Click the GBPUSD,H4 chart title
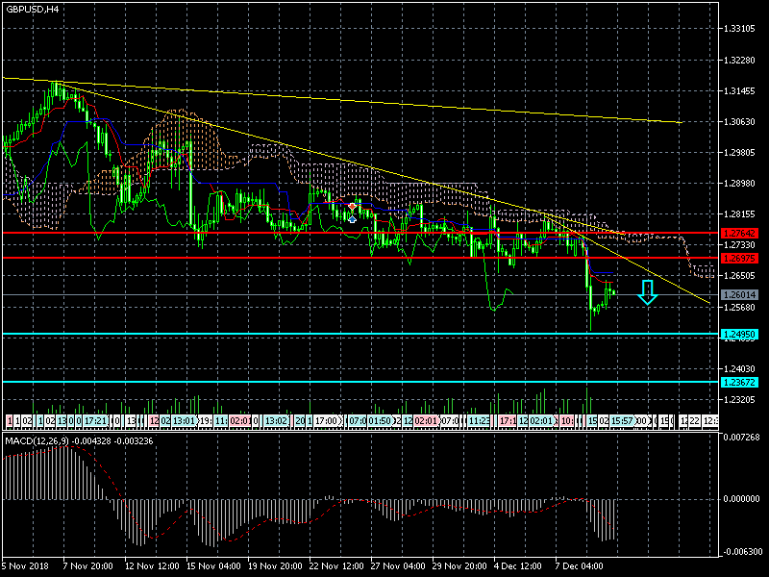The height and width of the screenshot is (577, 769). point(30,9)
